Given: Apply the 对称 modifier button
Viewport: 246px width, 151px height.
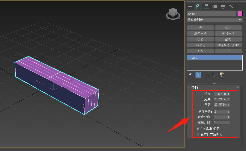Looking at the screenshot, I should (200, 51).
